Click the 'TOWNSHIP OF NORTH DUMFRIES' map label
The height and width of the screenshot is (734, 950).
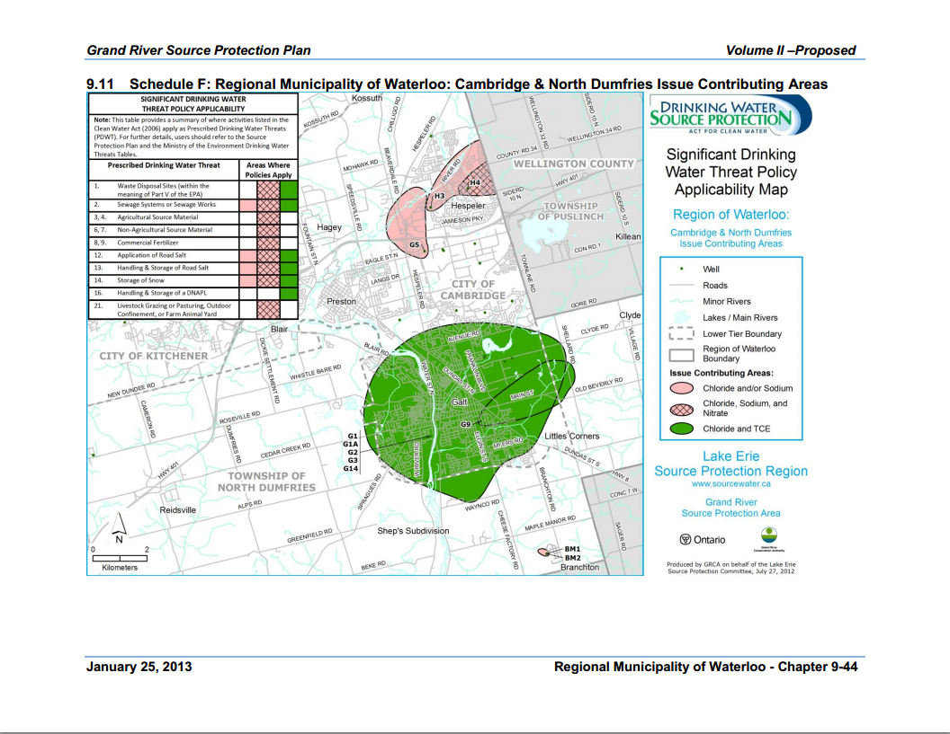point(266,482)
